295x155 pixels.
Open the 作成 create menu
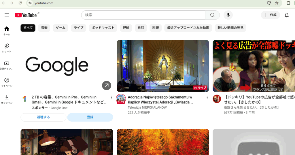click(270, 15)
